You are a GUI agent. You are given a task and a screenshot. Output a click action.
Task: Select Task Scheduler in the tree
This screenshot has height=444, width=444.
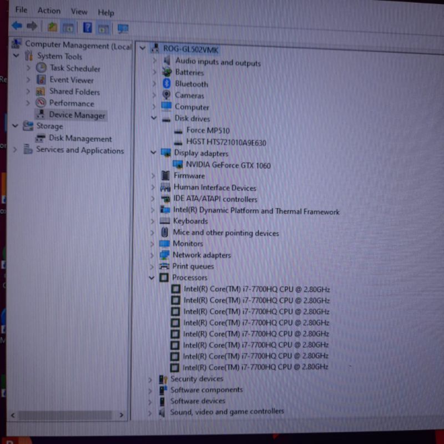[x=75, y=68]
